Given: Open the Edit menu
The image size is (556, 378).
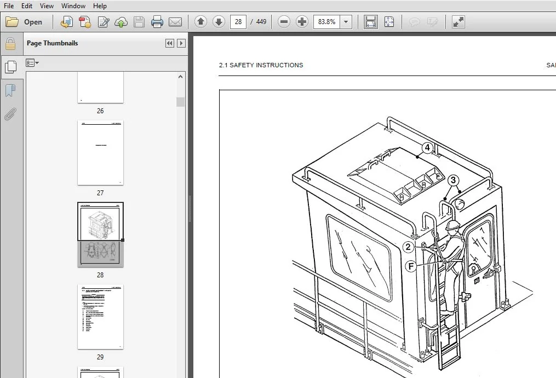Looking at the screenshot, I should click(27, 5).
